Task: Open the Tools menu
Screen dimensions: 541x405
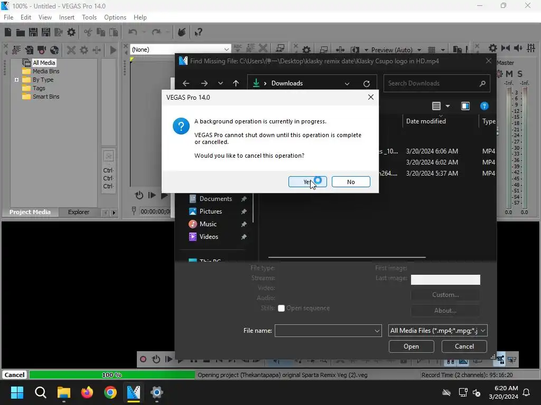Action: (89, 17)
